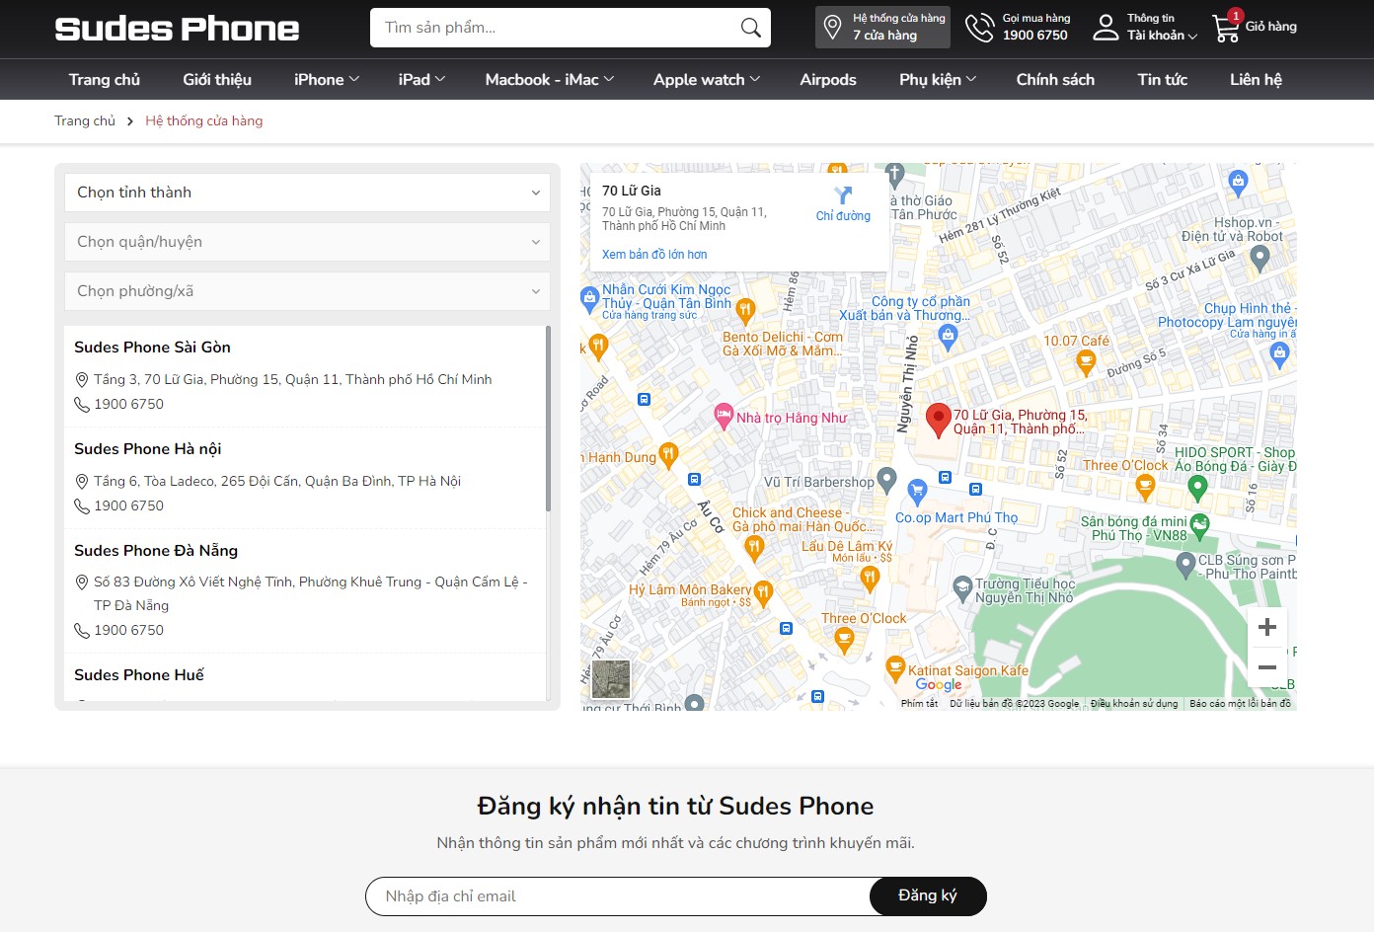Expand the iPhone menu
The width and height of the screenshot is (1374, 932).
(327, 80)
